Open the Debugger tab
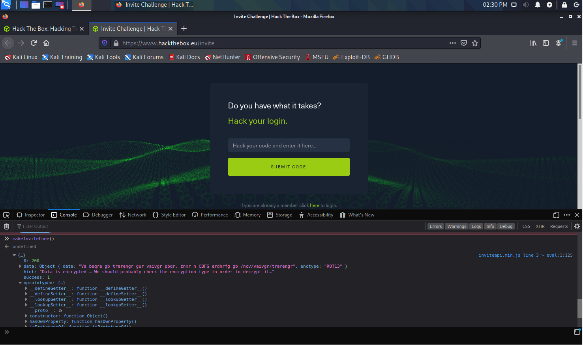Image resolution: width=583 pixels, height=345 pixels. pyautogui.click(x=98, y=215)
